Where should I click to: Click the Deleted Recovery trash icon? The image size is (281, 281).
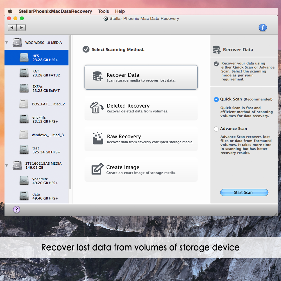pos(97,108)
